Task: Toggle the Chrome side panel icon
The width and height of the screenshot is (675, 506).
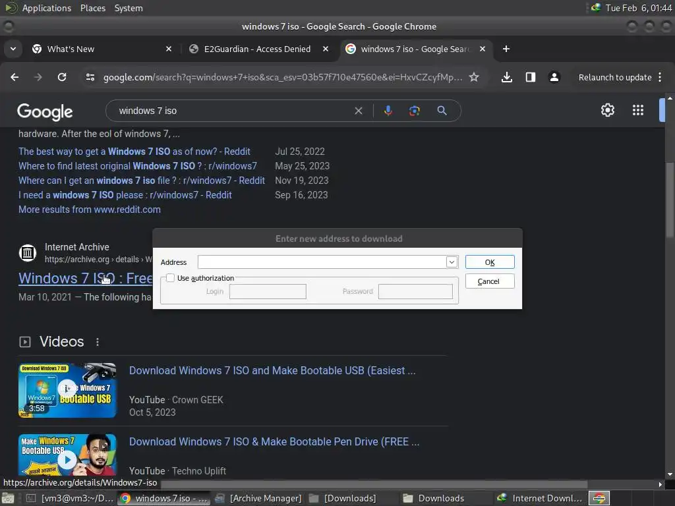Action: pos(531,77)
